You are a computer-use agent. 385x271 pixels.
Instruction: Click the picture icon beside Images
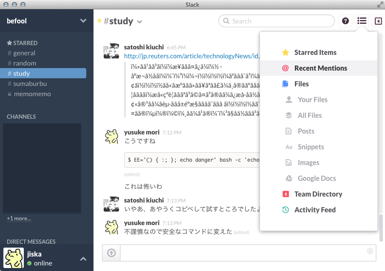289,163
